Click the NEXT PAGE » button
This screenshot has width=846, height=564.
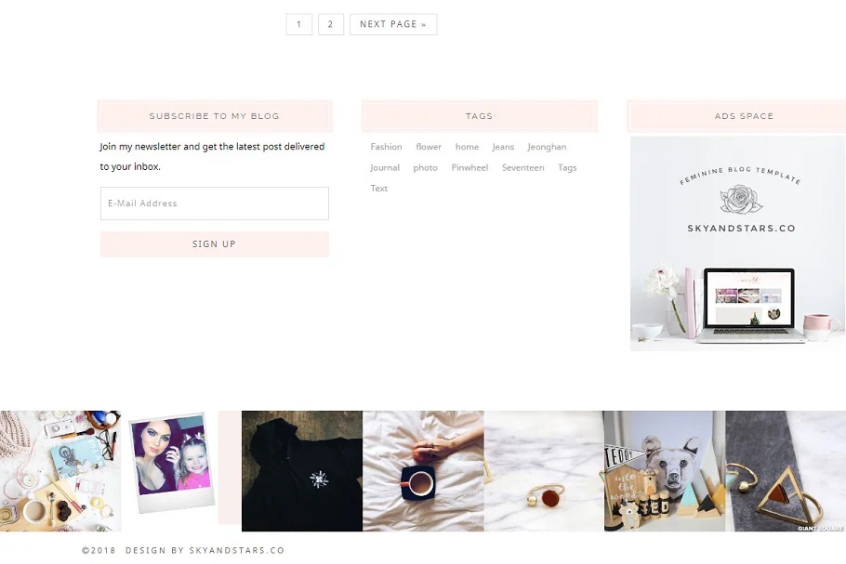[x=393, y=24]
